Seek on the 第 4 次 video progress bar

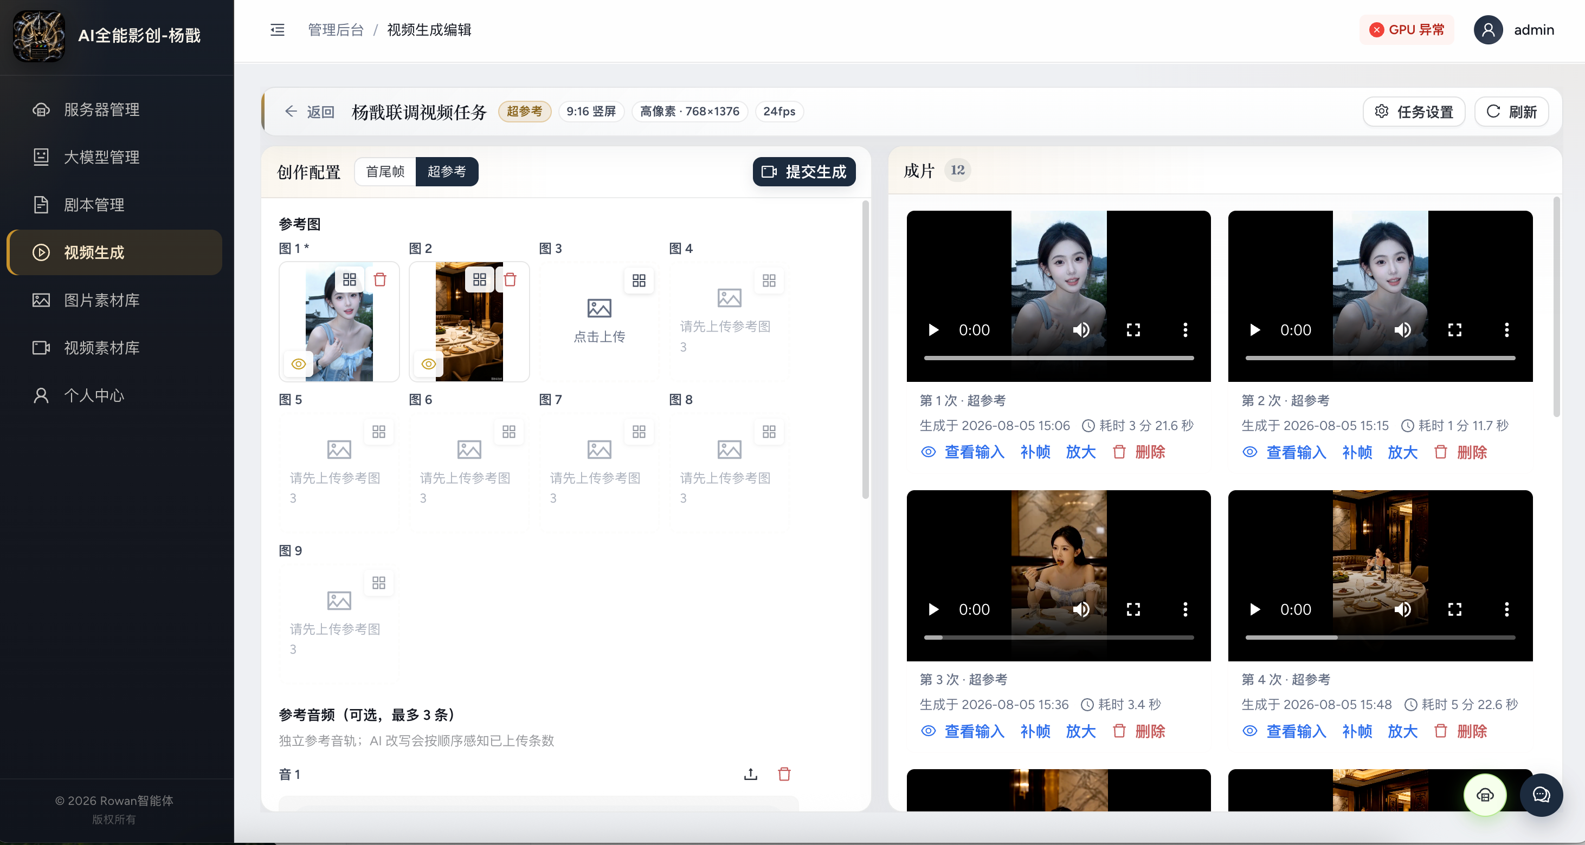coord(1380,637)
